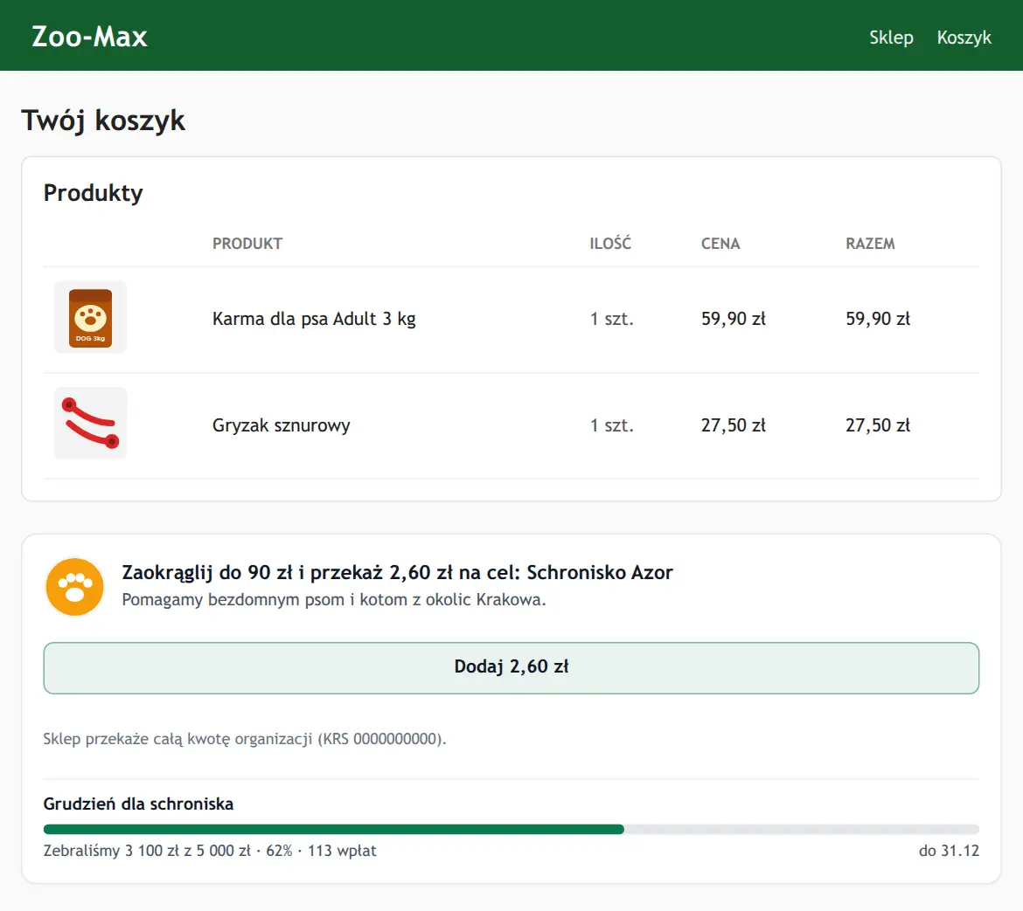Click the Produkty section heading

pos(94,194)
